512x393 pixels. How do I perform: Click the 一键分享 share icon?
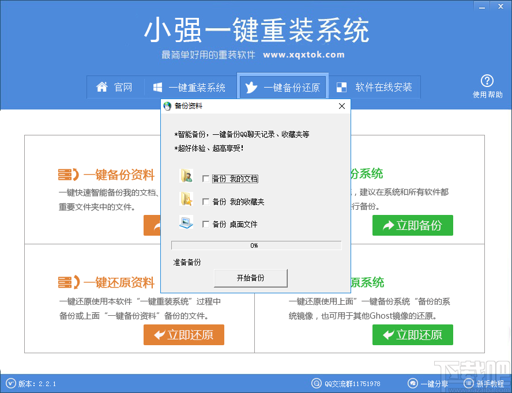point(413,383)
